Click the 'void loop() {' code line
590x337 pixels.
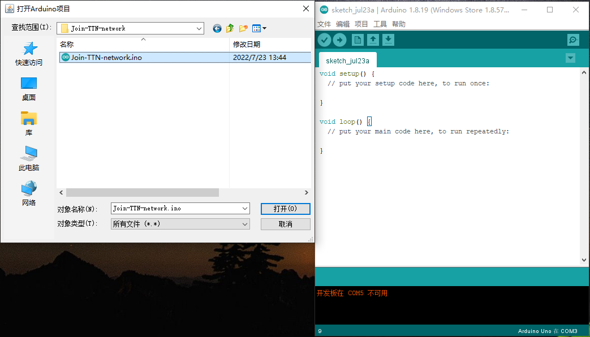click(x=346, y=122)
